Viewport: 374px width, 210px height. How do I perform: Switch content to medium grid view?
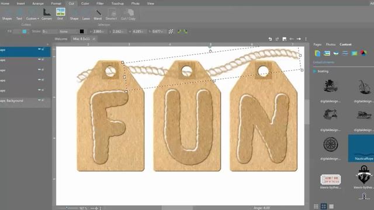coord(324,206)
